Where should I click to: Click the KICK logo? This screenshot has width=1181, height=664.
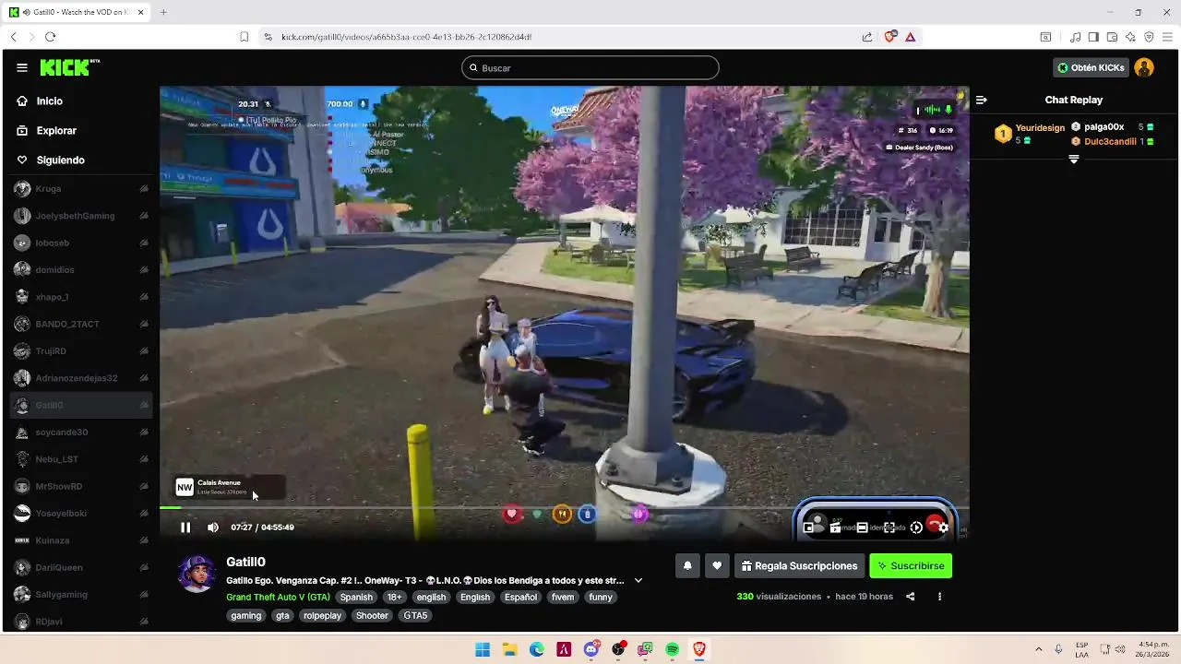[x=69, y=67]
